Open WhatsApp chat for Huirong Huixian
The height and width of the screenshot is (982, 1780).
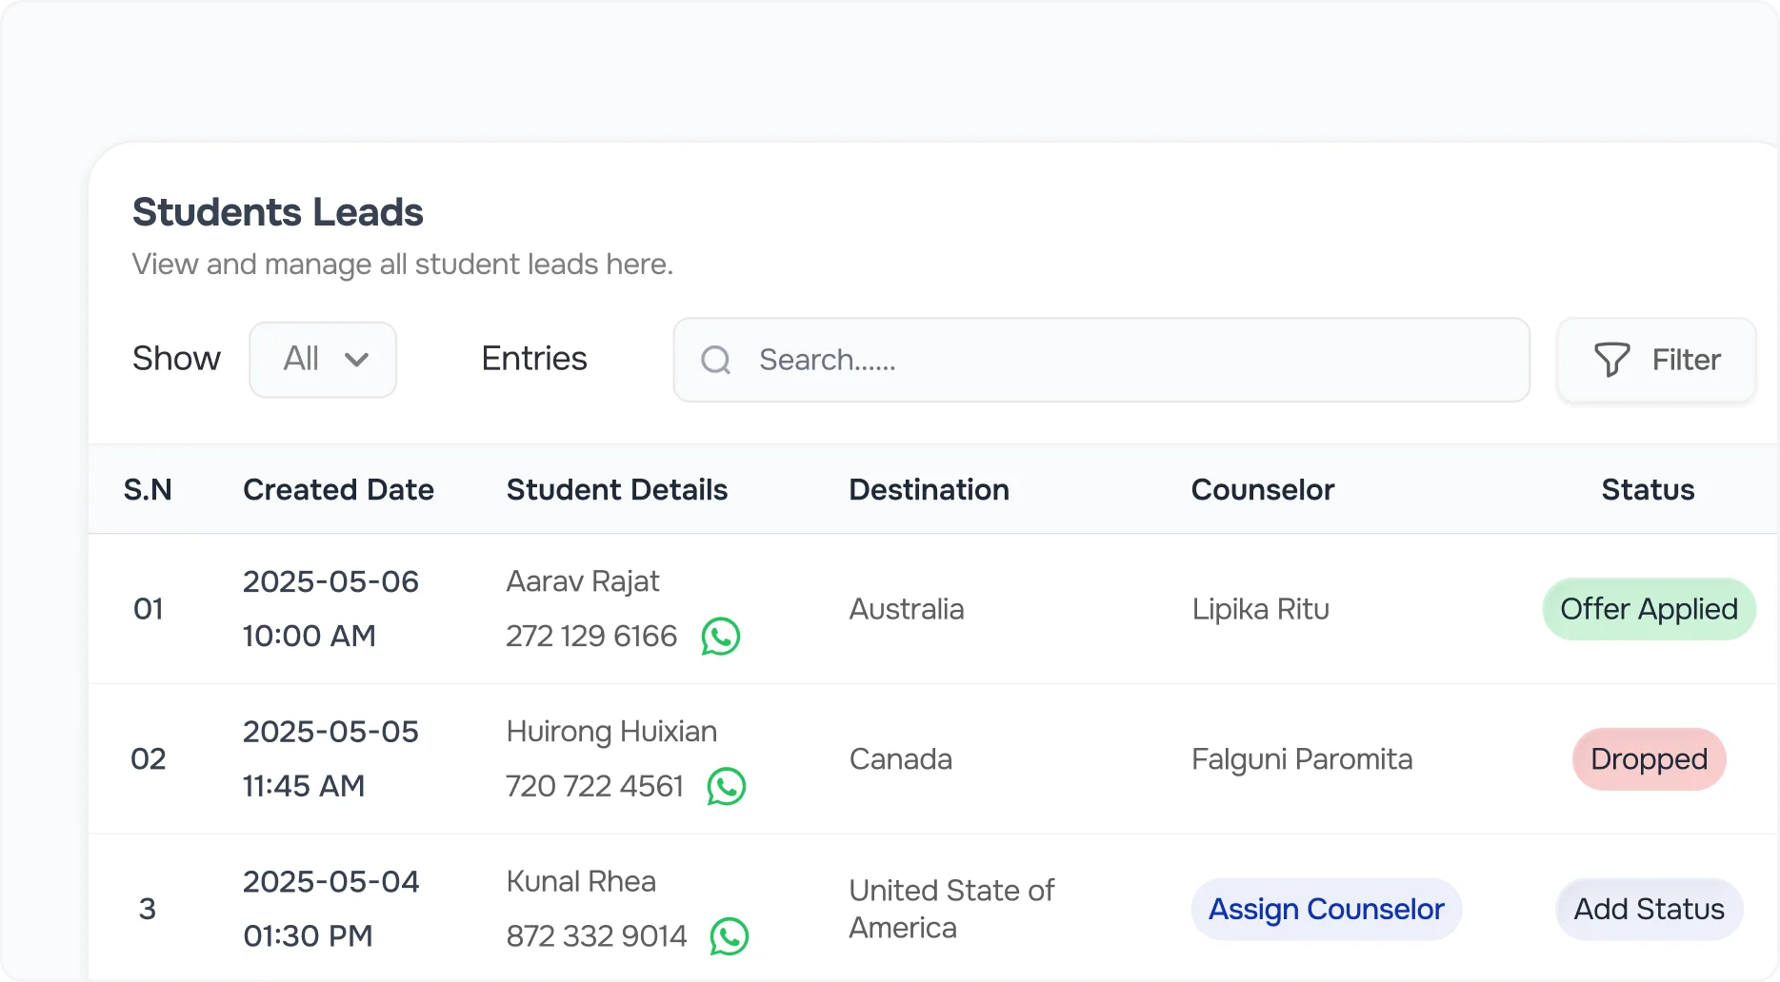(726, 787)
